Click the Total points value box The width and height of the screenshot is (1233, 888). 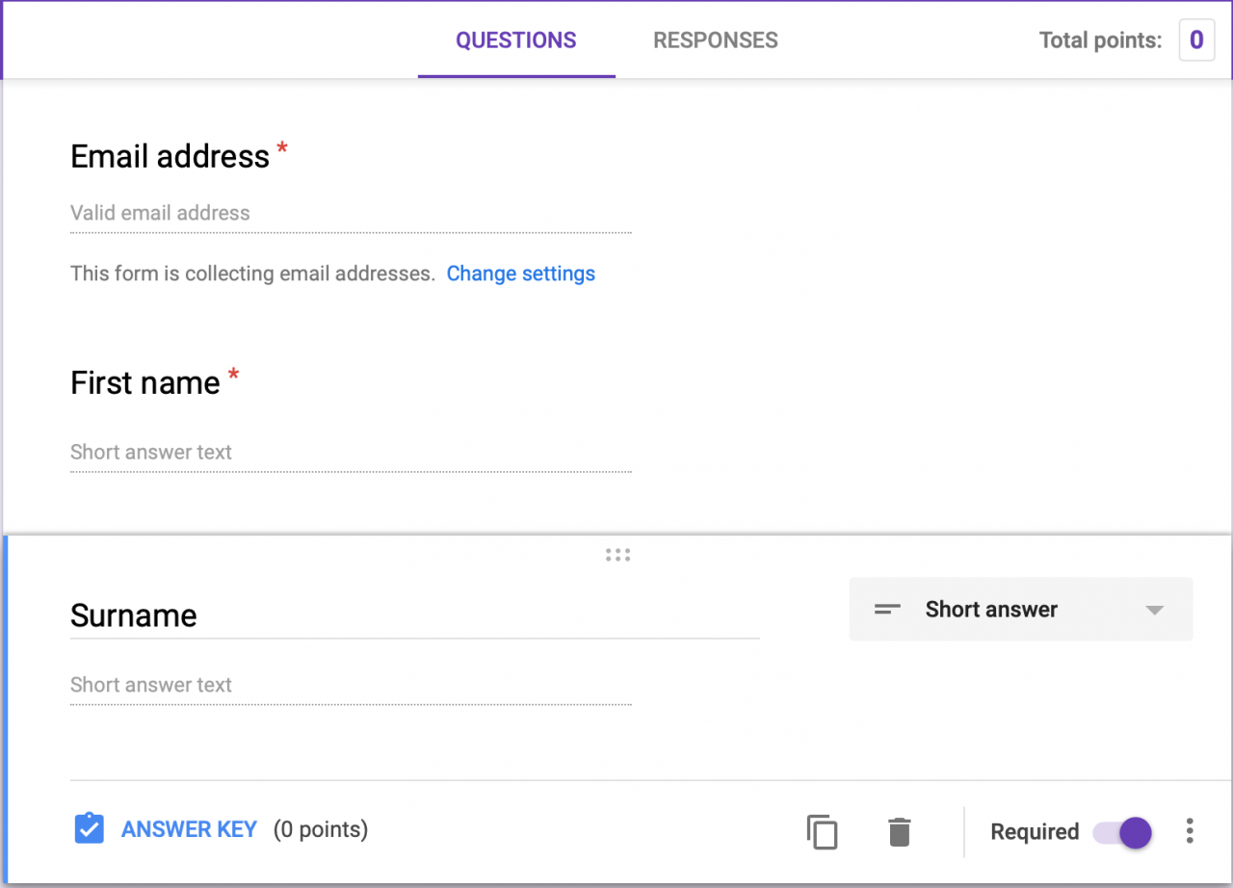click(x=1196, y=39)
